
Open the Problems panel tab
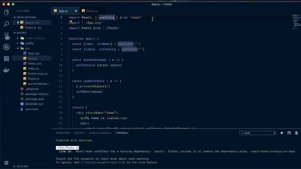63,133
